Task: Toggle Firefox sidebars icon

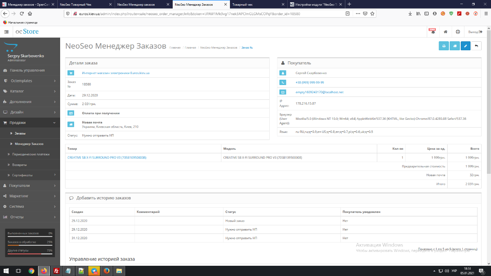Action: pos(426,13)
